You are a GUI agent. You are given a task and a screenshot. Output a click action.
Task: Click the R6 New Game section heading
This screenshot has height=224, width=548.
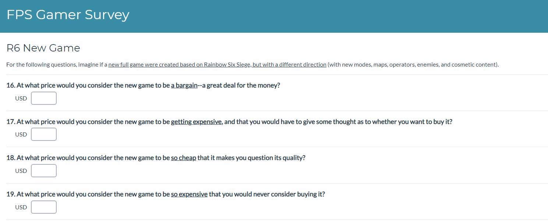click(x=43, y=48)
